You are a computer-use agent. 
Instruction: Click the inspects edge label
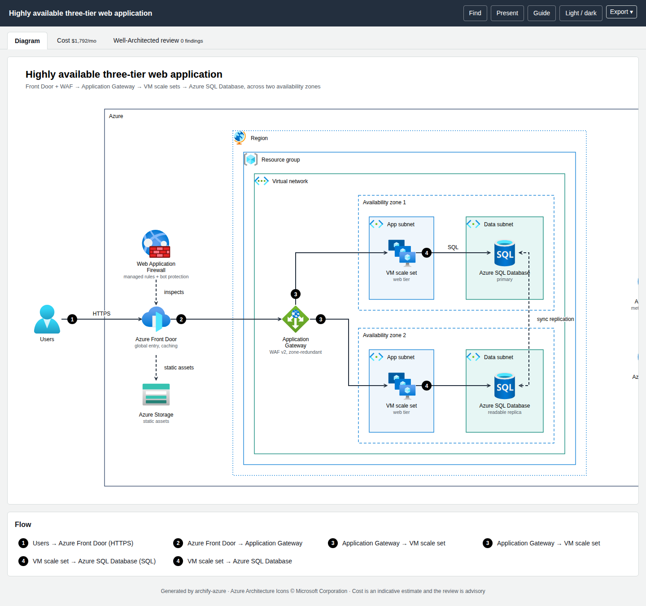174,292
